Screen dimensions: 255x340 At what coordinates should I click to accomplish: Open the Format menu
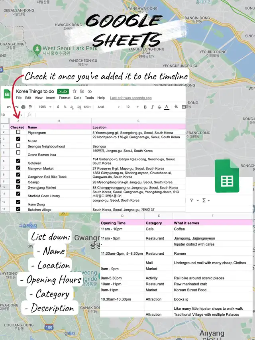[x=65, y=98]
